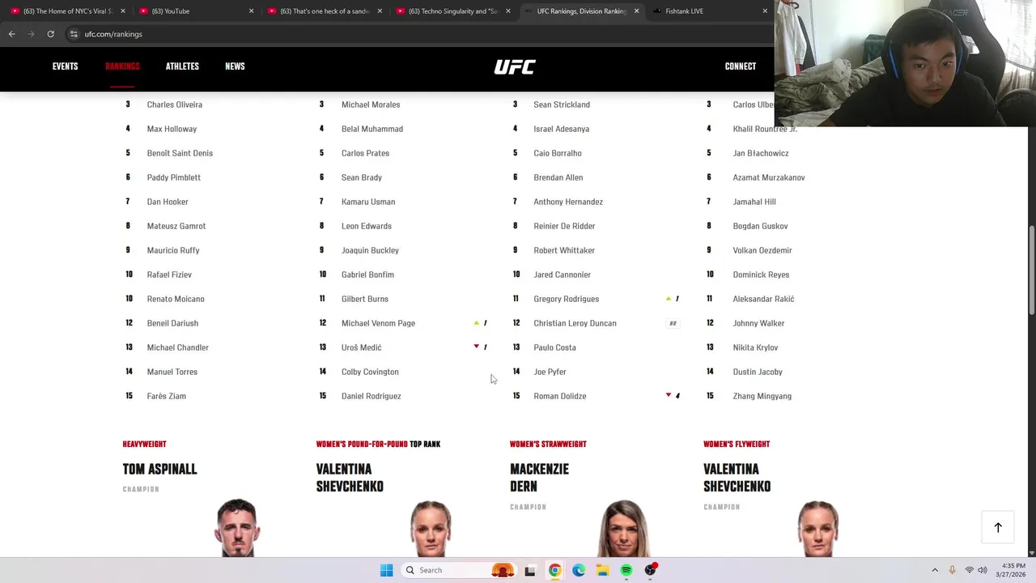
Task: Click browser forward arrow
Action: pyautogui.click(x=32, y=34)
